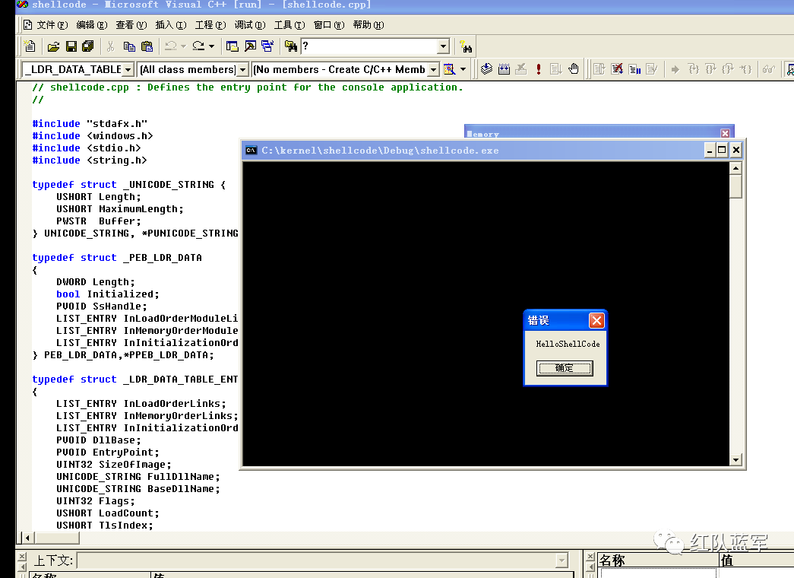Click the Step Over braces icon

coord(710,69)
